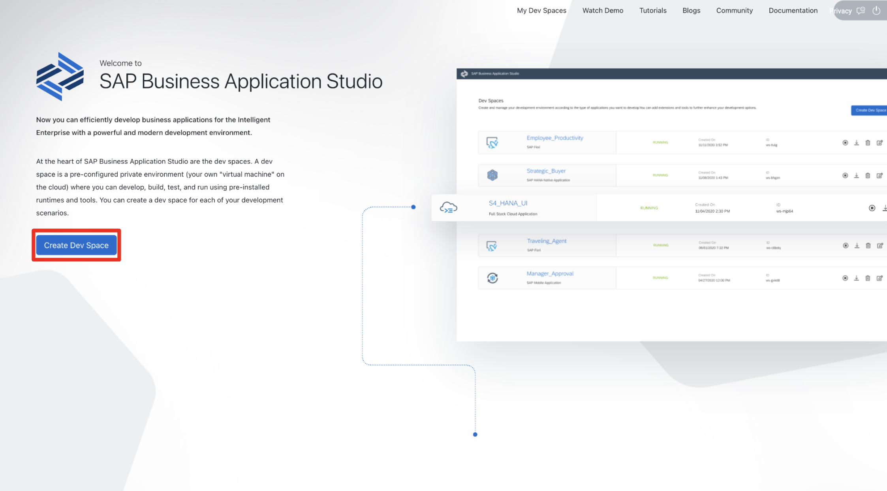Open My Dev Spaces menu item

(x=541, y=11)
